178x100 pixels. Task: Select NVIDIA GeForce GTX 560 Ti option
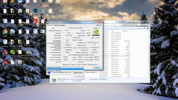[65, 69]
